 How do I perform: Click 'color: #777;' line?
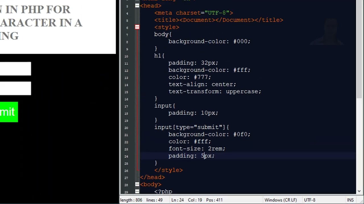[190, 77]
